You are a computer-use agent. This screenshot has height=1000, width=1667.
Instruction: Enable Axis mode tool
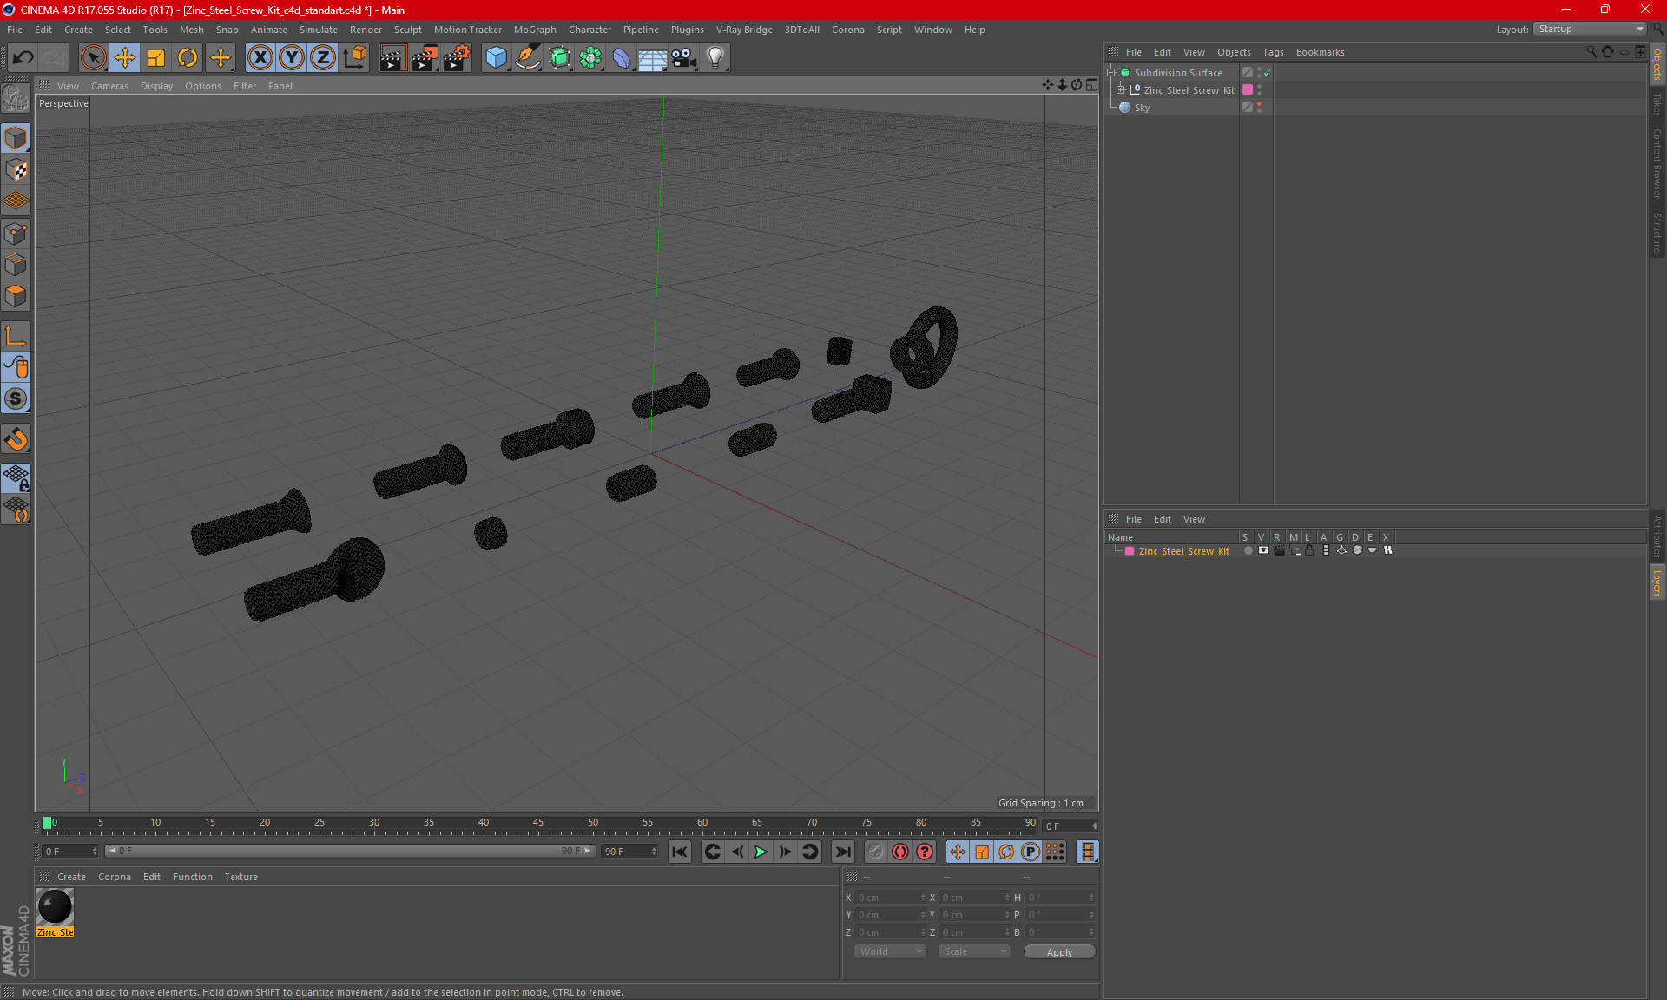(16, 336)
